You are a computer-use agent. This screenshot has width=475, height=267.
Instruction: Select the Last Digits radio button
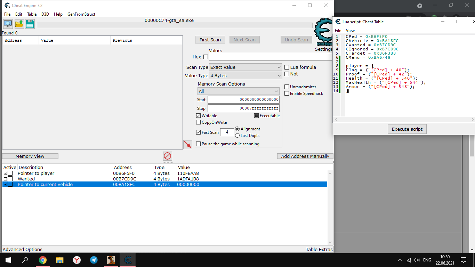point(237,136)
